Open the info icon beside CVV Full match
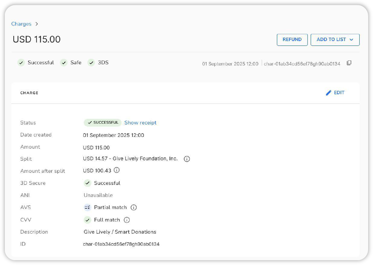This screenshot has height=265, width=373. (127, 219)
